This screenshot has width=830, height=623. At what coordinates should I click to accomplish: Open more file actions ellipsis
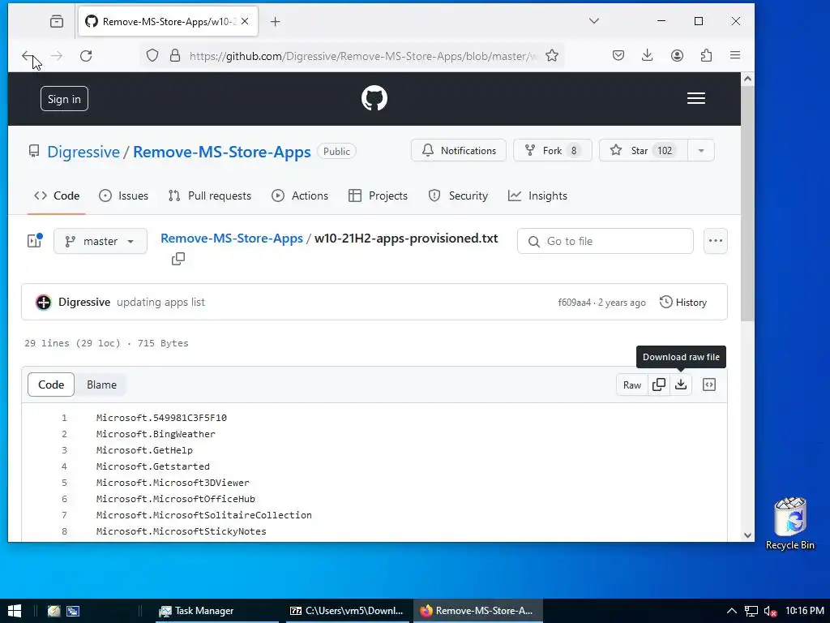716,240
